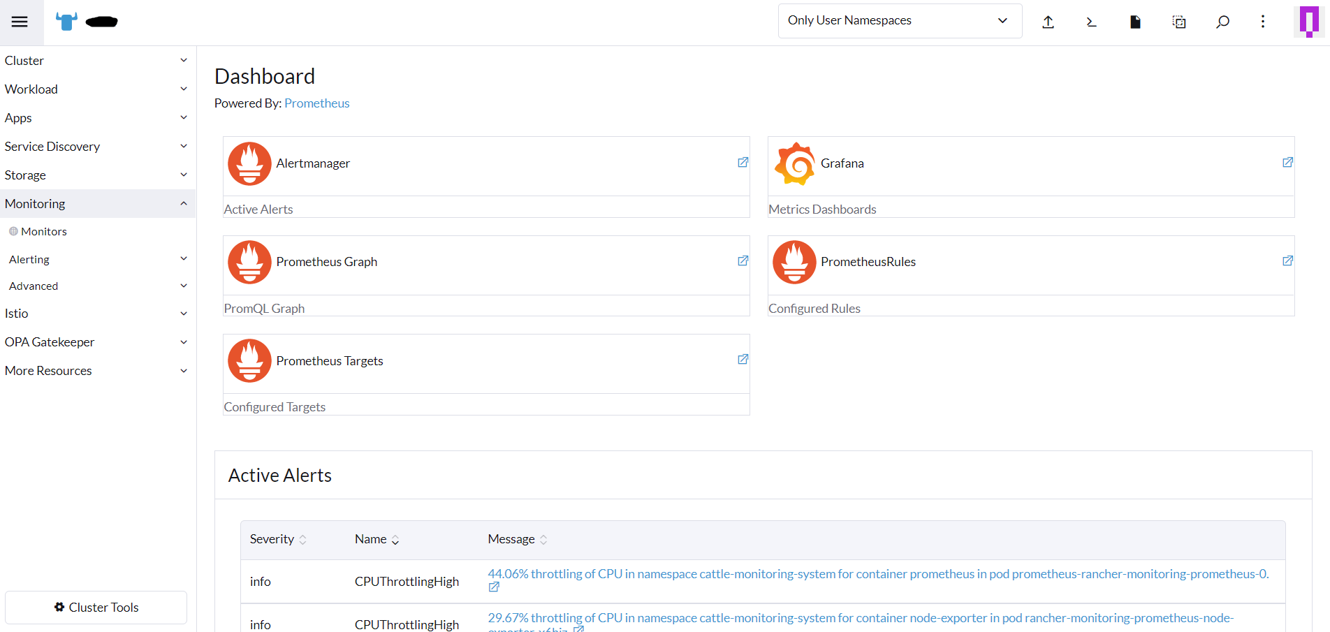
Task: Open the Prometheus Graph card title
Action: [327, 262]
